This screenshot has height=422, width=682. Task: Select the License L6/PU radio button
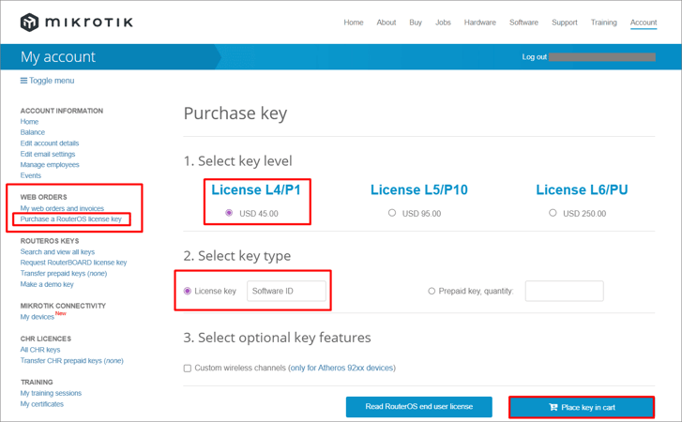(x=553, y=213)
